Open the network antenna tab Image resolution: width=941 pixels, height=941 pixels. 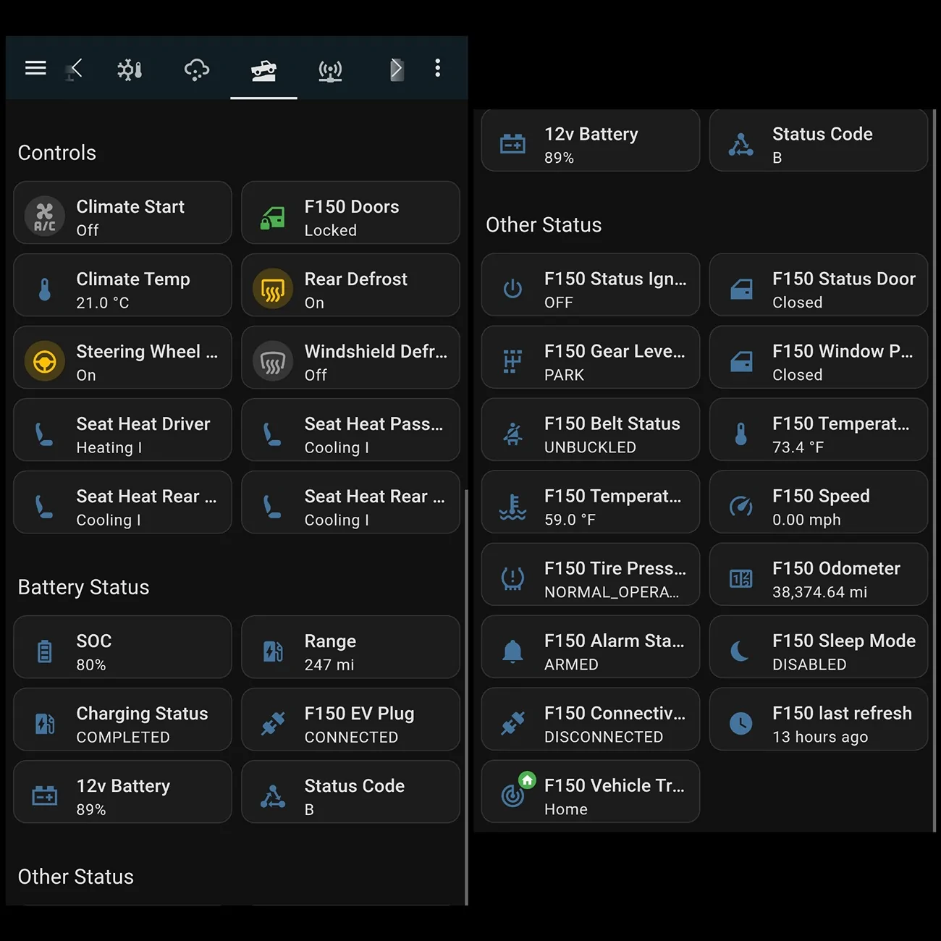coord(330,70)
